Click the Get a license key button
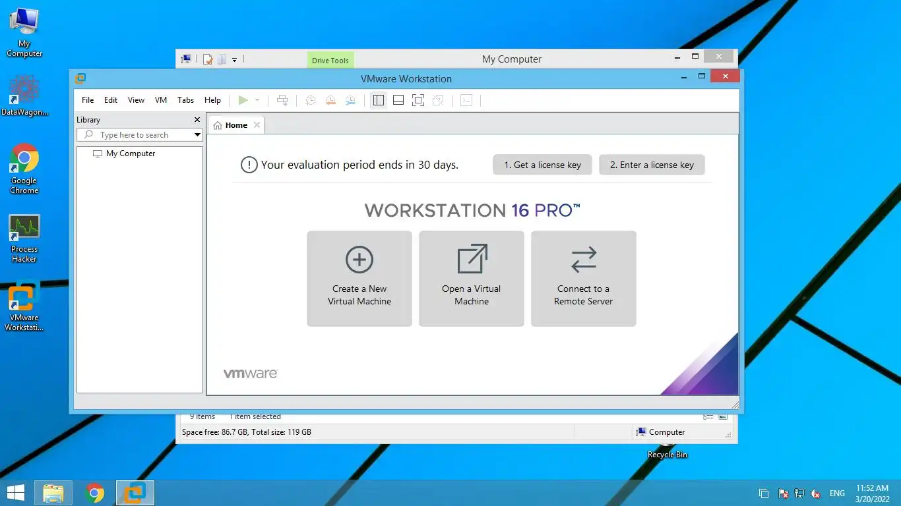This screenshot has height=506, width=901. (x=542, y=165)
